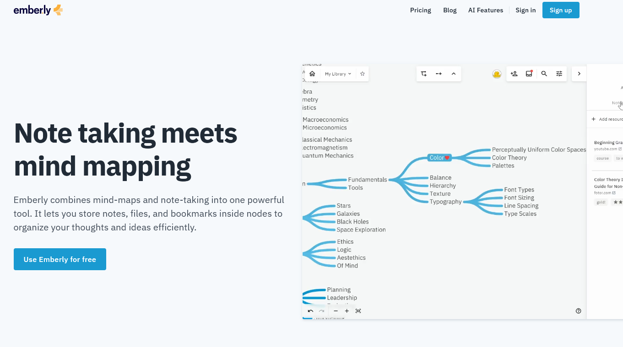
Task: Click the add child node icon
Action: click(x=424, y=74)
